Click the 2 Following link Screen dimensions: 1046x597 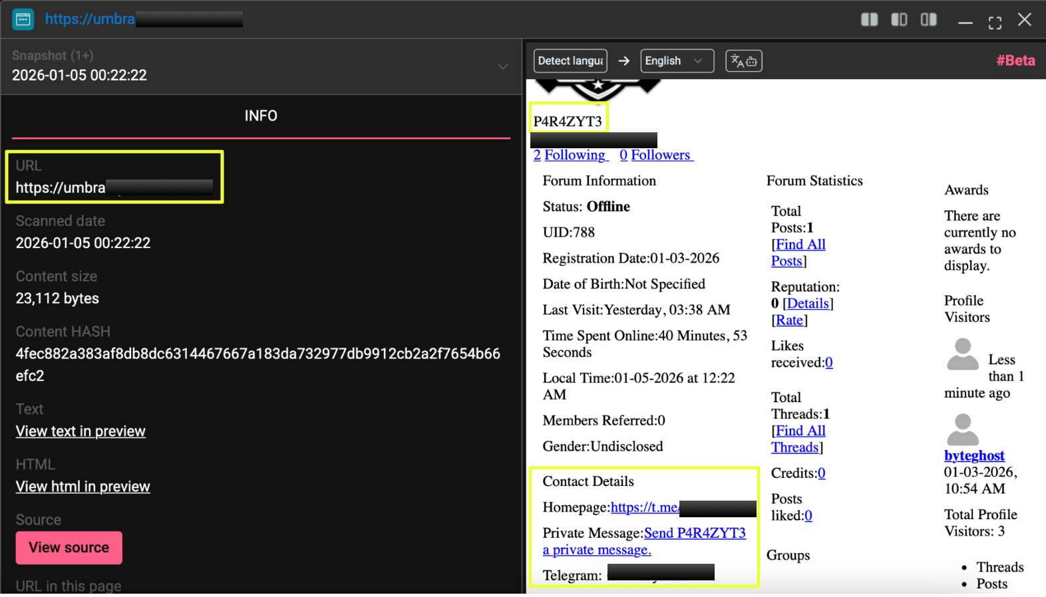(570, 156)
